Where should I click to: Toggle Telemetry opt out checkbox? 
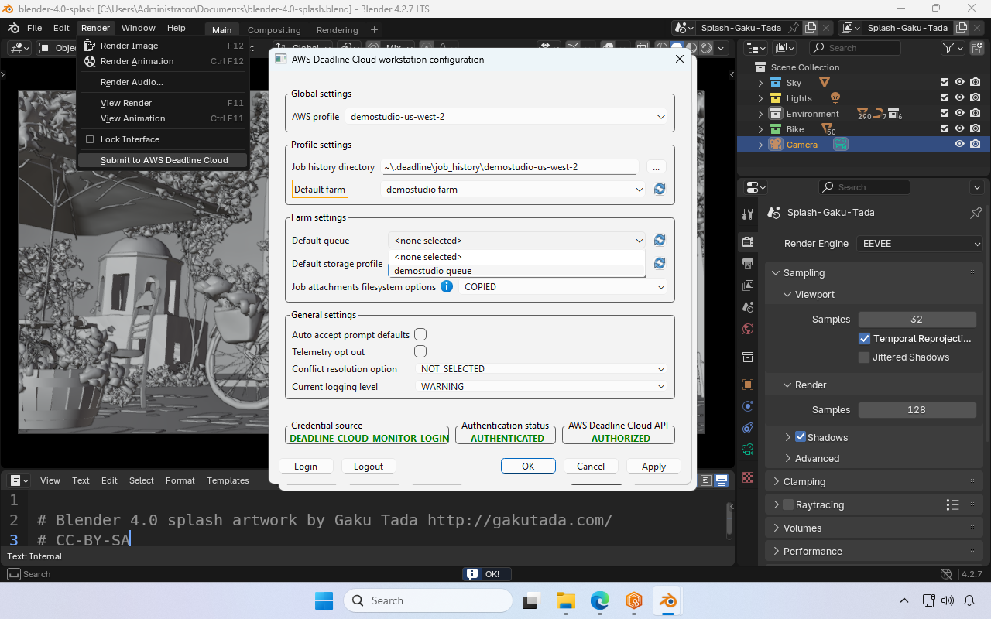420,351
